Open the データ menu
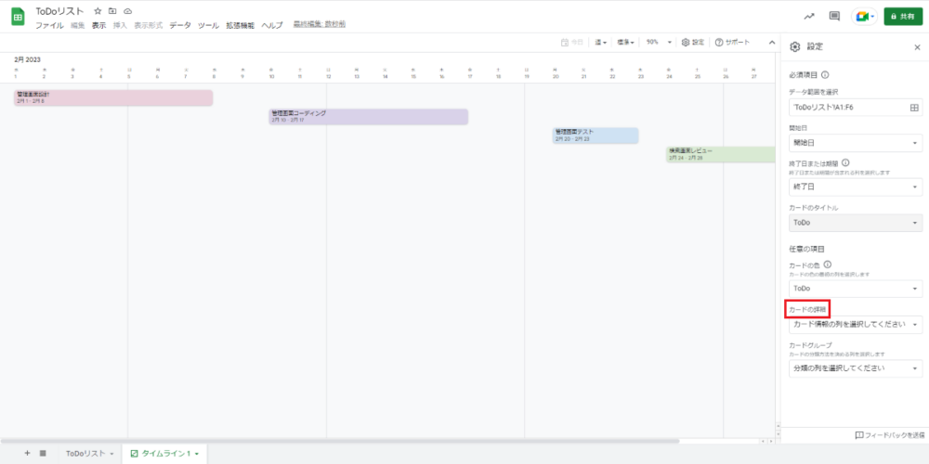This screenshot has width=929, height=464. (179, 25)
